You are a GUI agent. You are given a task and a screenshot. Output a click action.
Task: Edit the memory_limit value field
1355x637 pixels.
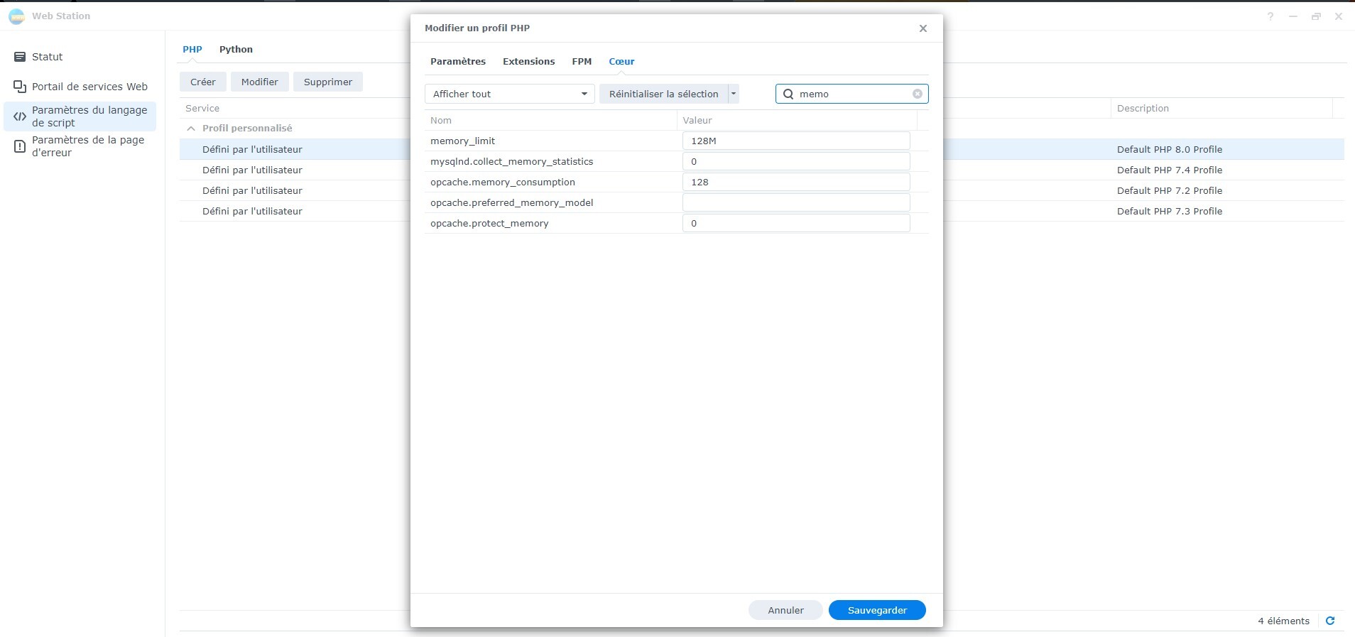(795, 141)
